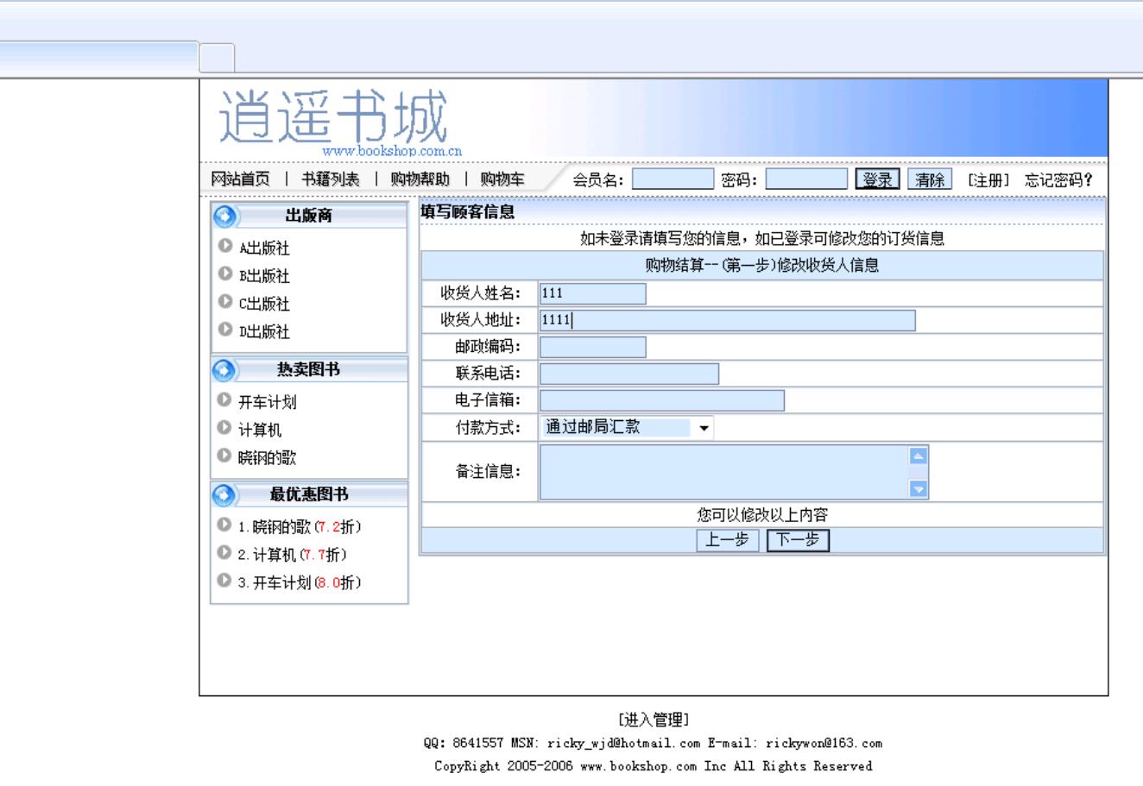Click the 下一步 button
The image size is (1143, 786).
[798, 540]
